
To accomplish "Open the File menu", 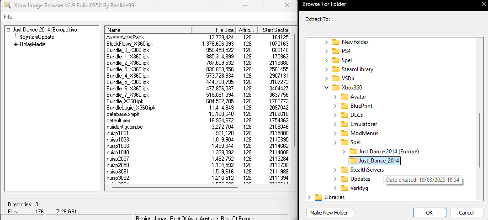I will (x=8, y=17).
